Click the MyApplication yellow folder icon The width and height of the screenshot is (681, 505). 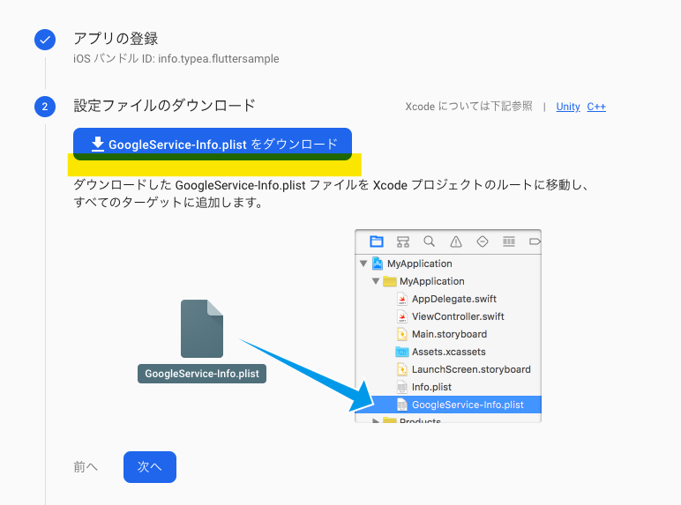(x=390, y=281)
